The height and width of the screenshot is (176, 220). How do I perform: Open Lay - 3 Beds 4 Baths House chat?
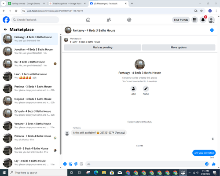29,162
